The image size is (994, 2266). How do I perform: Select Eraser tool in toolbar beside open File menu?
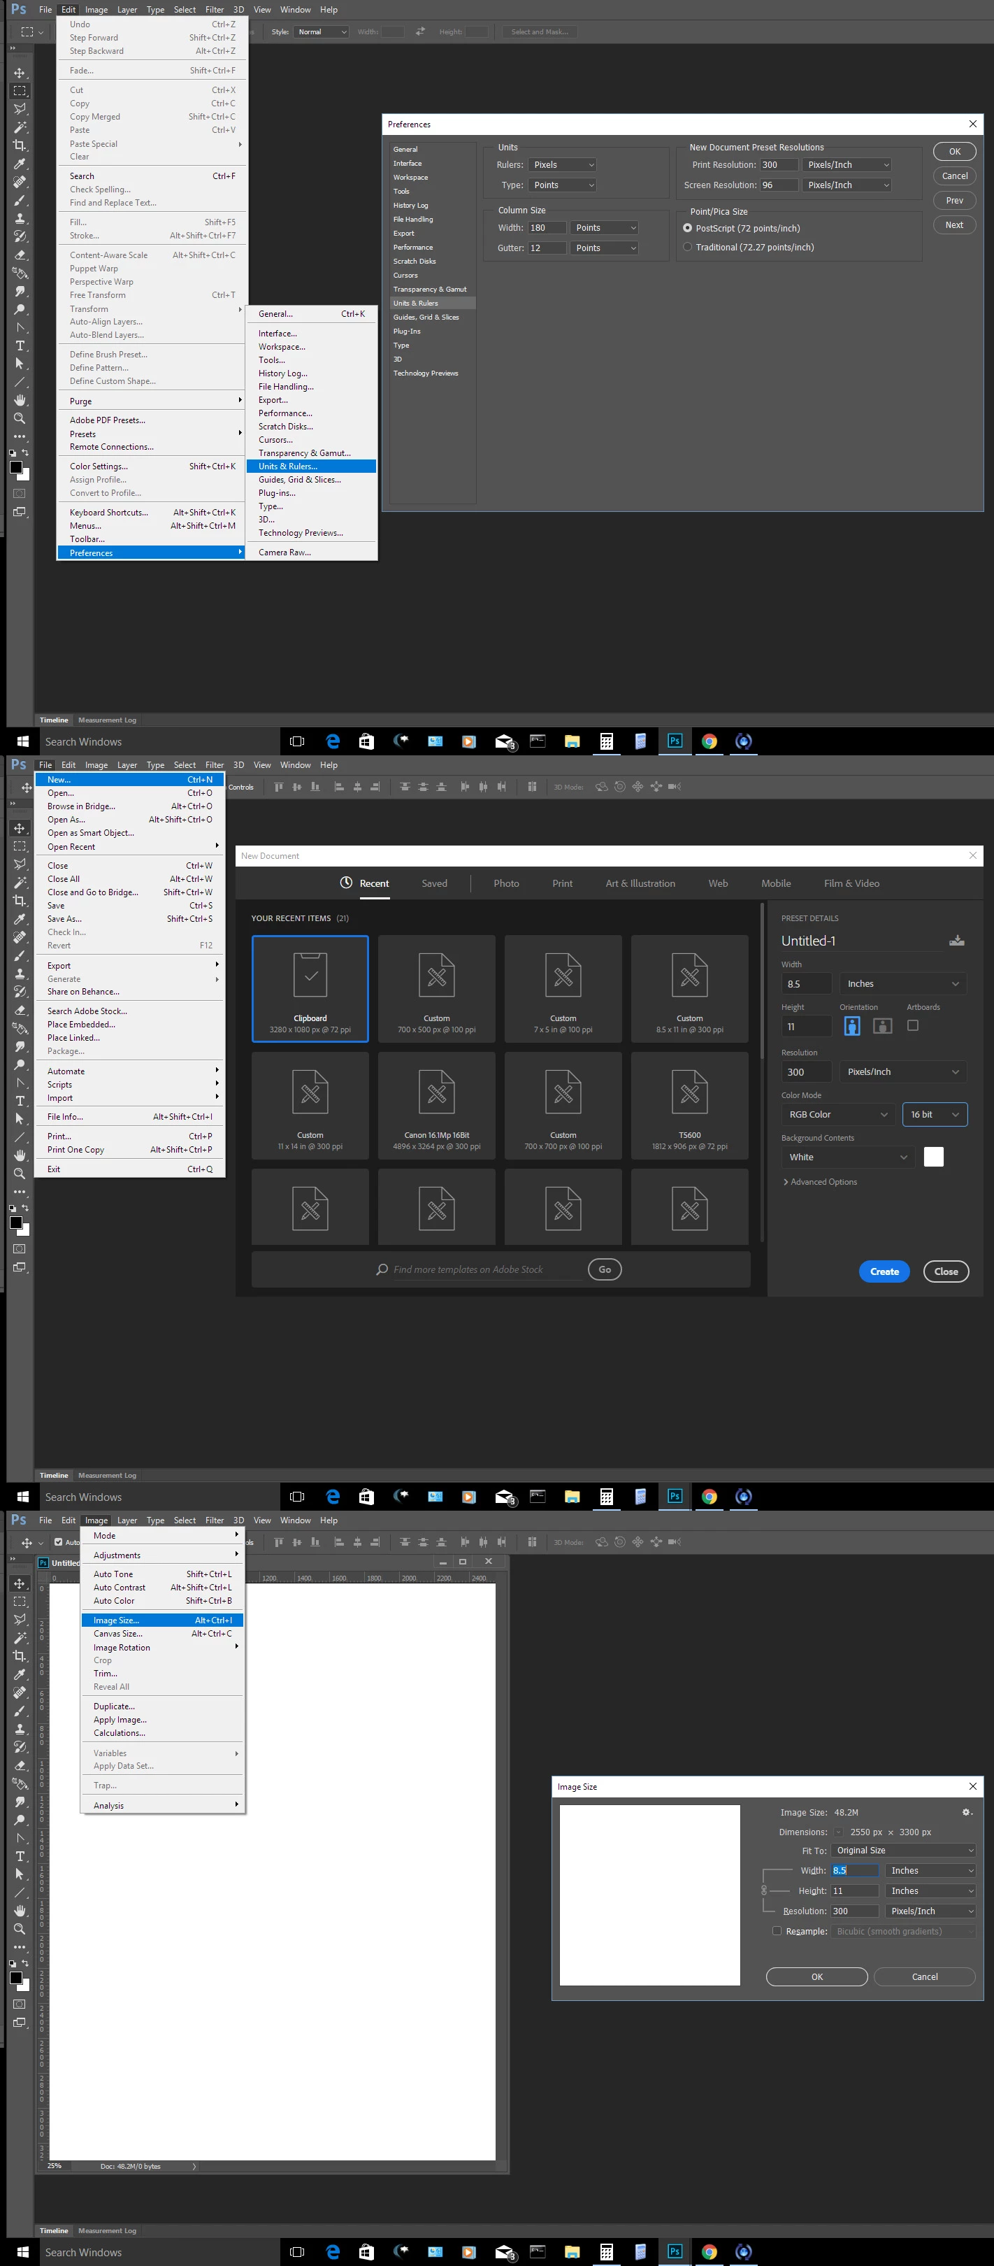[20, 1010]
